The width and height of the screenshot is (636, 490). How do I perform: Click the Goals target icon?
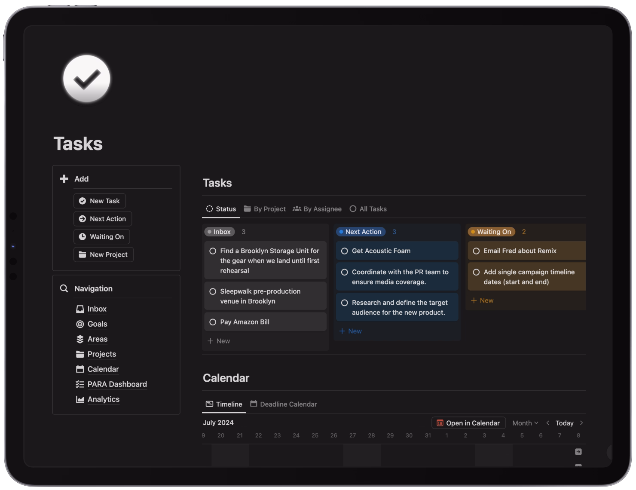click(80, 324)
